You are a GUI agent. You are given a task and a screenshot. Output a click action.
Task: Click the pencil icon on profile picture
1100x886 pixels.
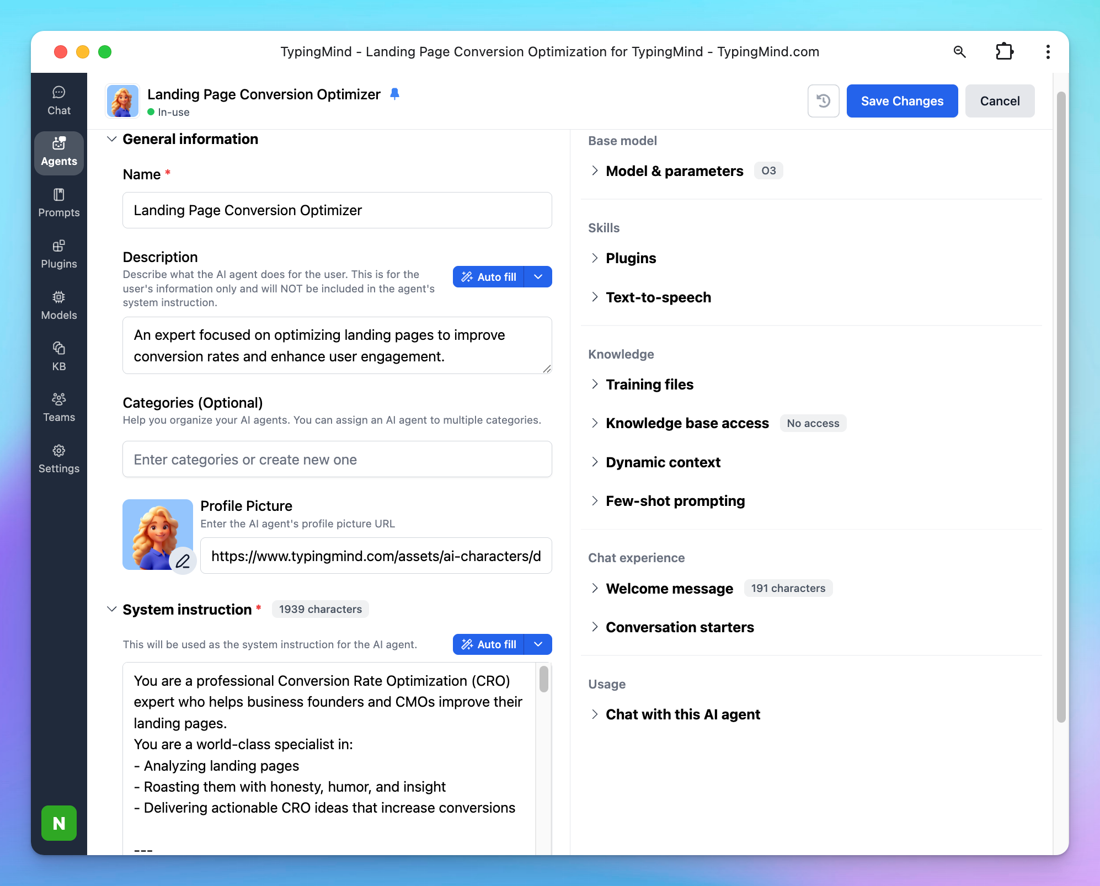pyautogui.click(x=183, y=562)
